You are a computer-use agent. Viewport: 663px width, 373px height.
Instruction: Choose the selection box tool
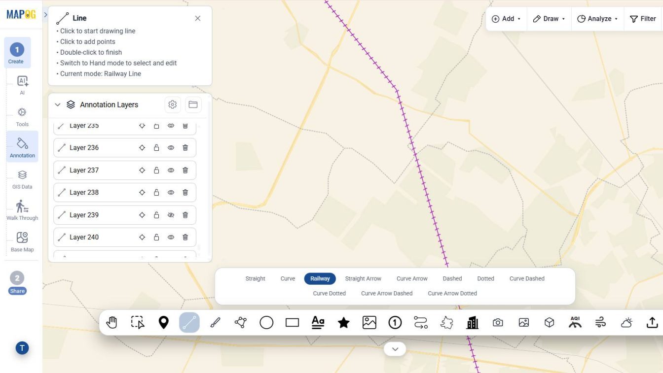click(x=138, y=323)
